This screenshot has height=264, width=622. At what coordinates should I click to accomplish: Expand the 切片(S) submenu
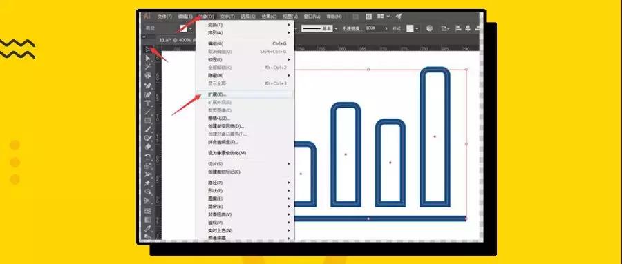245,164
